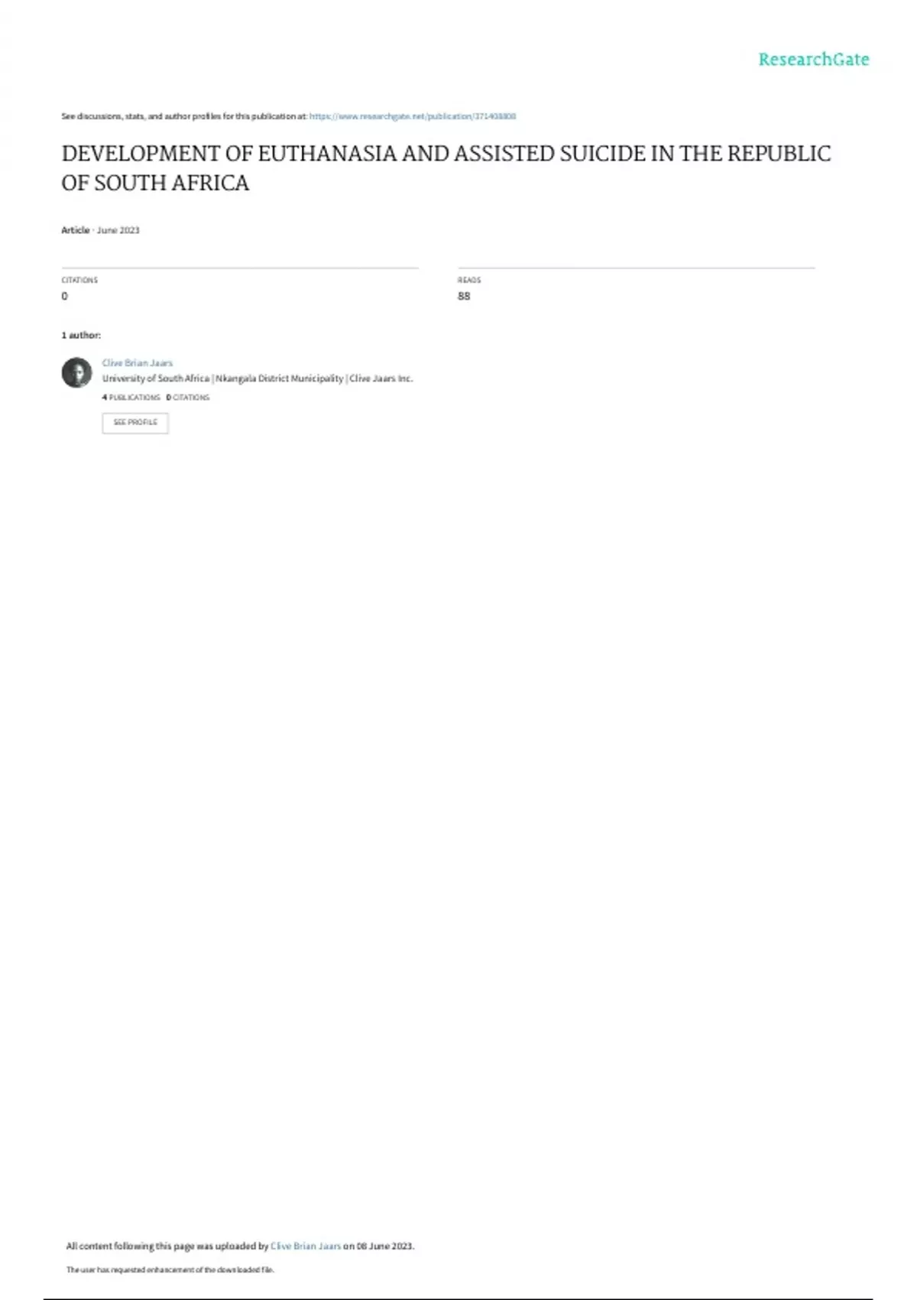
Task: Click the '1 author:' heading
Action: point(81,335)
